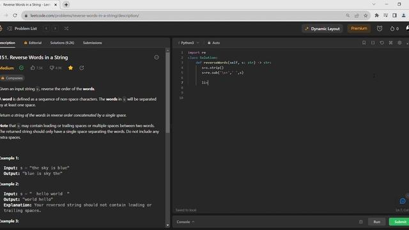
Task: Open the debugger icon next to Run
Action: point(360,222)
